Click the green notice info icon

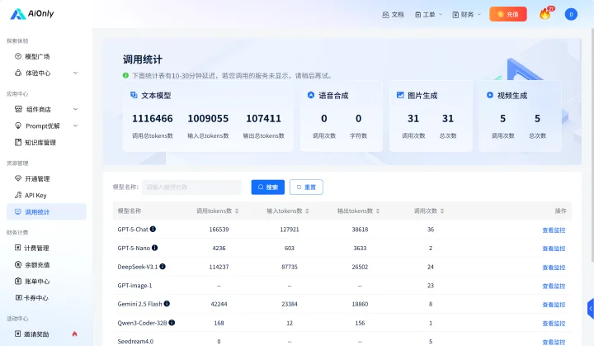click(x=125, y=75)
